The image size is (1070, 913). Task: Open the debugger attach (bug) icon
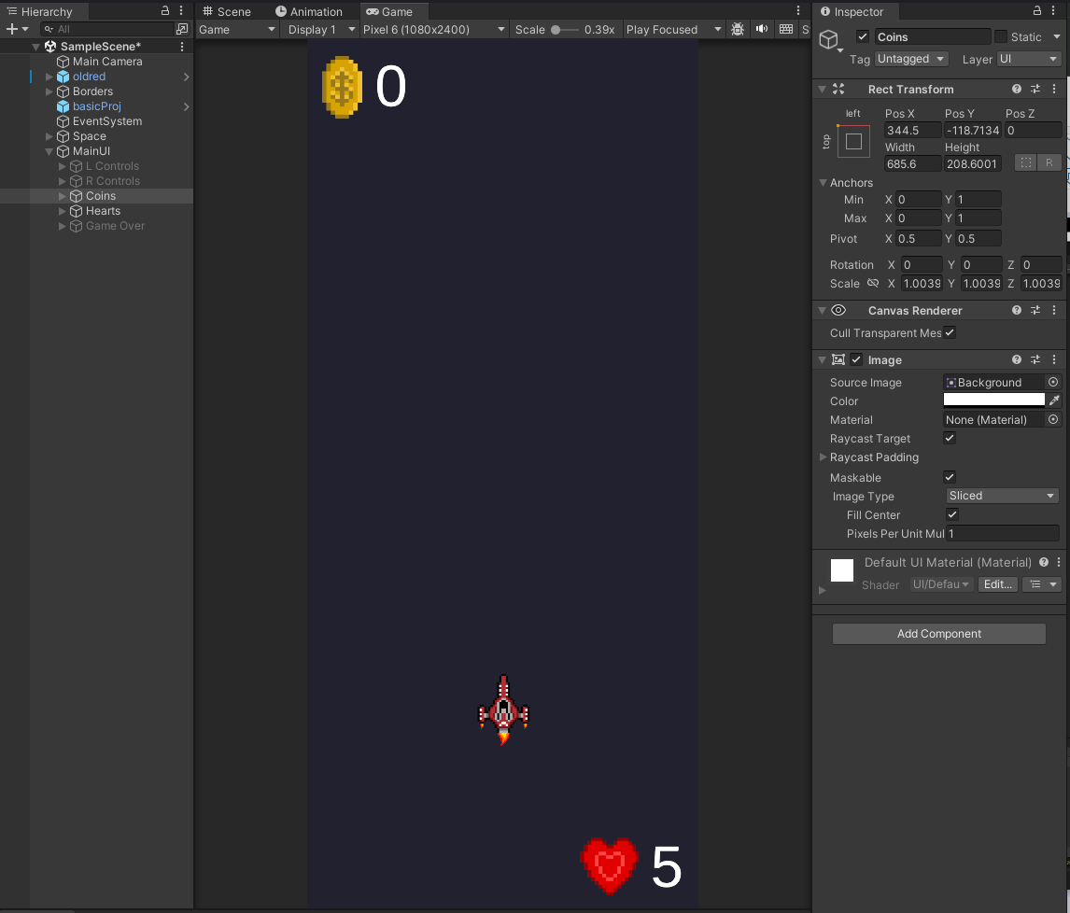coord(738,29)
